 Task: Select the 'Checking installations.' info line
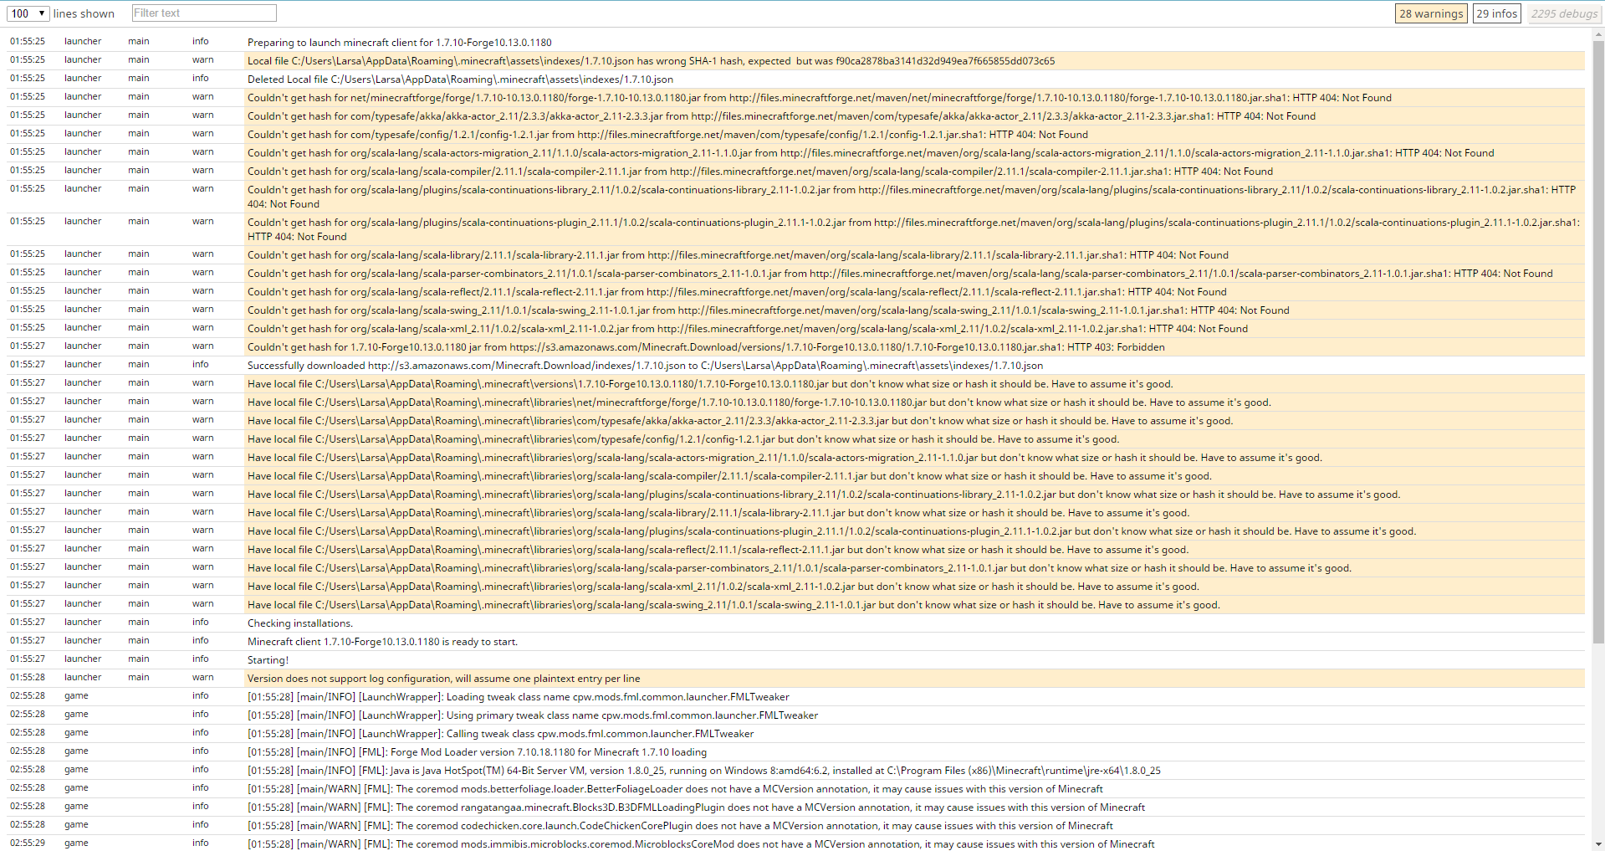point(300,623)
